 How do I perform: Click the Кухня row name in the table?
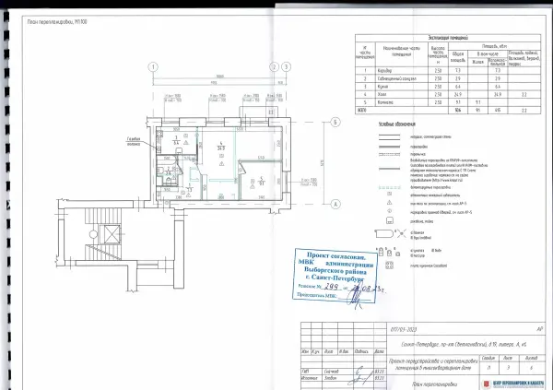tap(382, 87)
